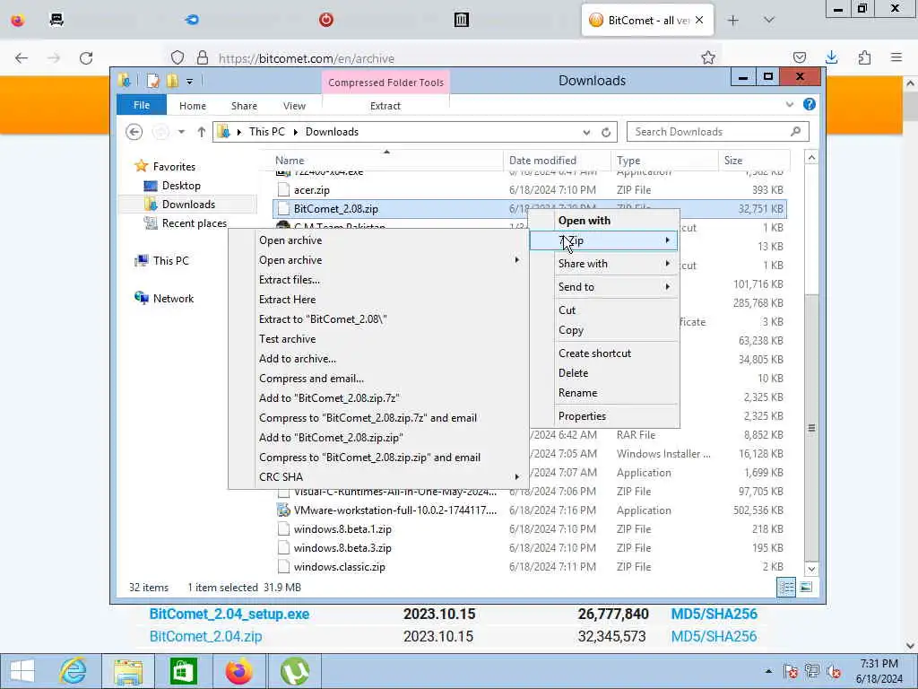Close the BitComet tab
Screen dimensions: 918x689
click(699, 20)
